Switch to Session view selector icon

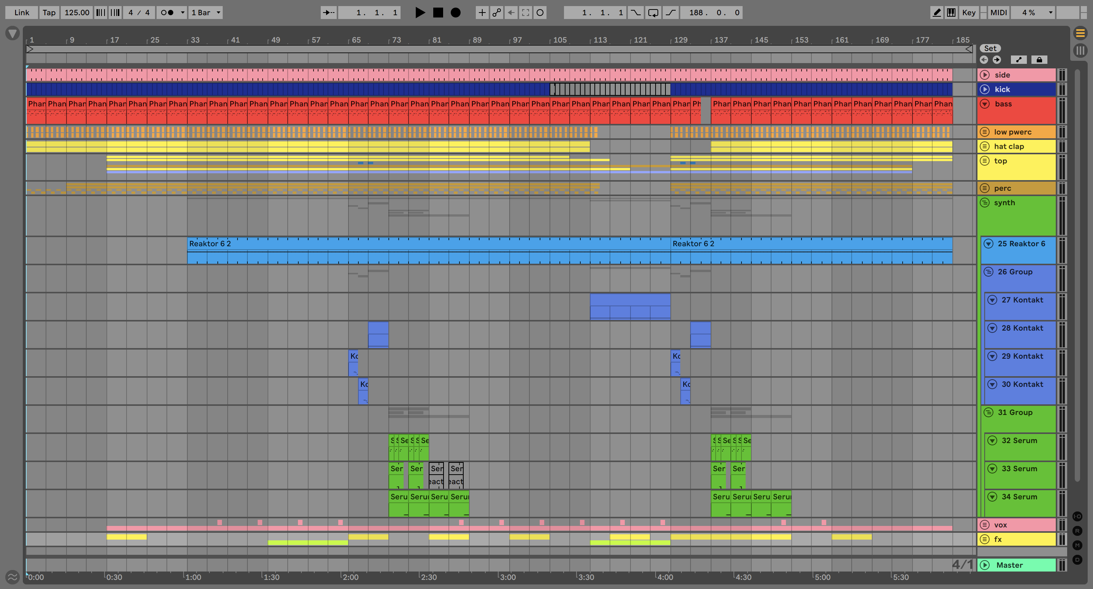tap(1080, 51)
